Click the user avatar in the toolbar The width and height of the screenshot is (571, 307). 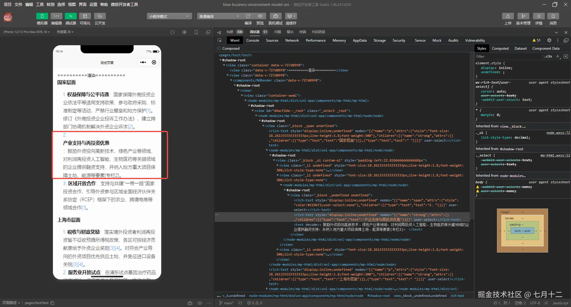pyautogui.click(x=8, y=18)
